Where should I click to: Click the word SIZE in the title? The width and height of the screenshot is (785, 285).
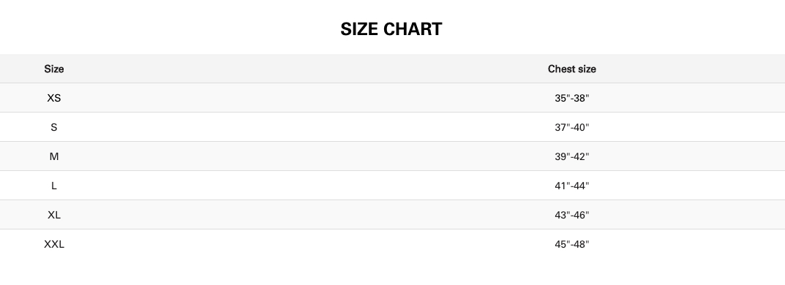359,29
